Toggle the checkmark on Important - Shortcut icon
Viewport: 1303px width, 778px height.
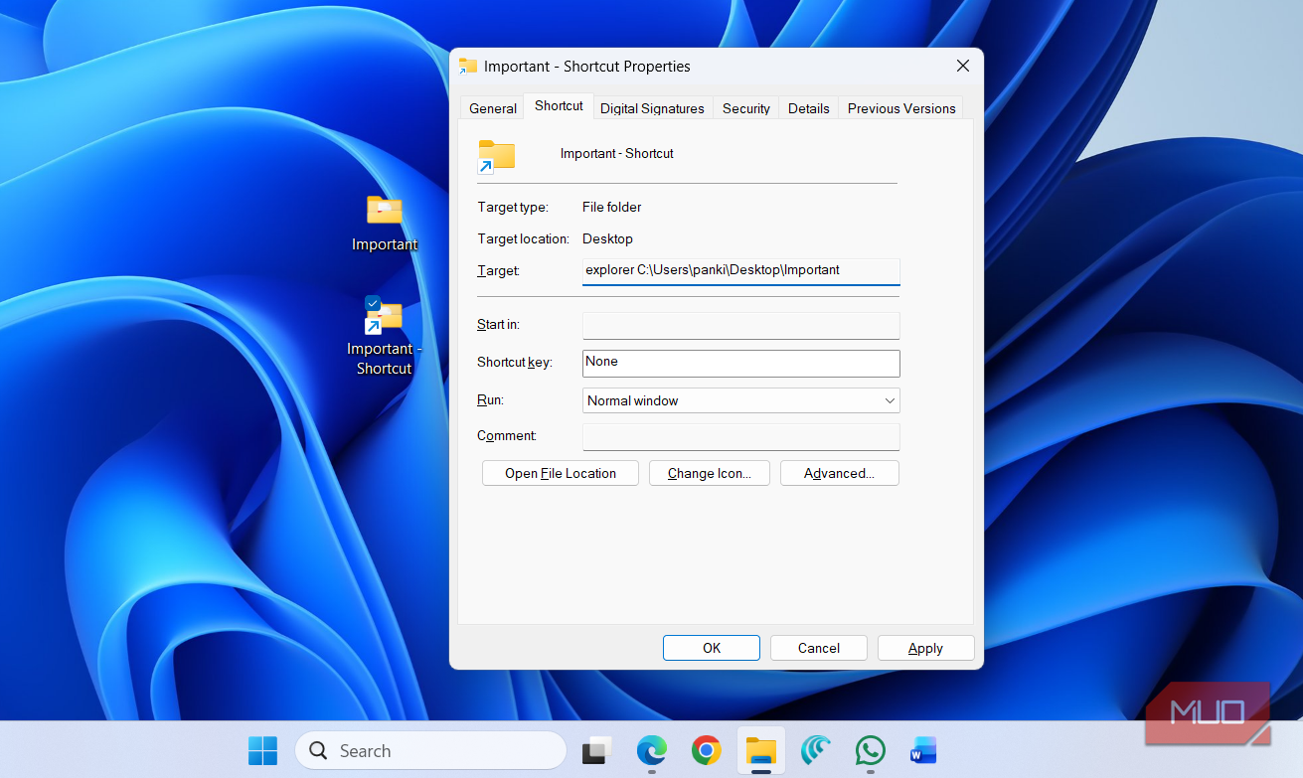tap(373, 303)
